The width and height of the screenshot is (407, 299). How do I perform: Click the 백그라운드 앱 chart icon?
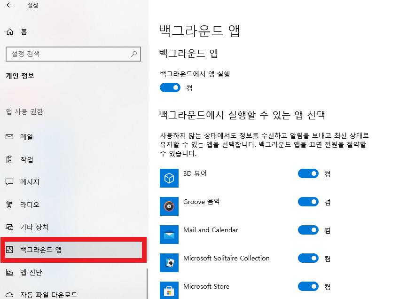pyautogui.click(x=9, y=250)
